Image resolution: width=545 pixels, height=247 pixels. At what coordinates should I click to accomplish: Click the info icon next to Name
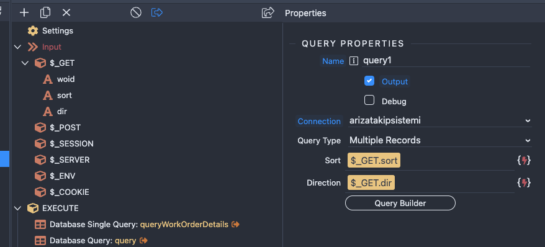pyautogui.click(x=353, y=61)
